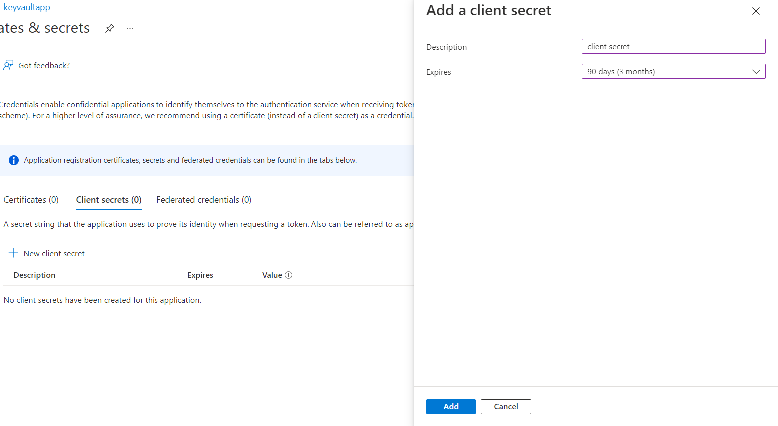The height and width of the screenshot is (426, 778).
Task: Switch to the Certificates tab
Action: coord(31,200)
